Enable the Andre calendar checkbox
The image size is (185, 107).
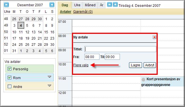9,87
